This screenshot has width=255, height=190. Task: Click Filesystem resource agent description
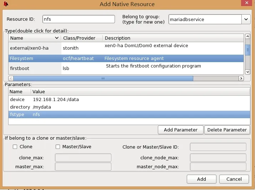134,59
